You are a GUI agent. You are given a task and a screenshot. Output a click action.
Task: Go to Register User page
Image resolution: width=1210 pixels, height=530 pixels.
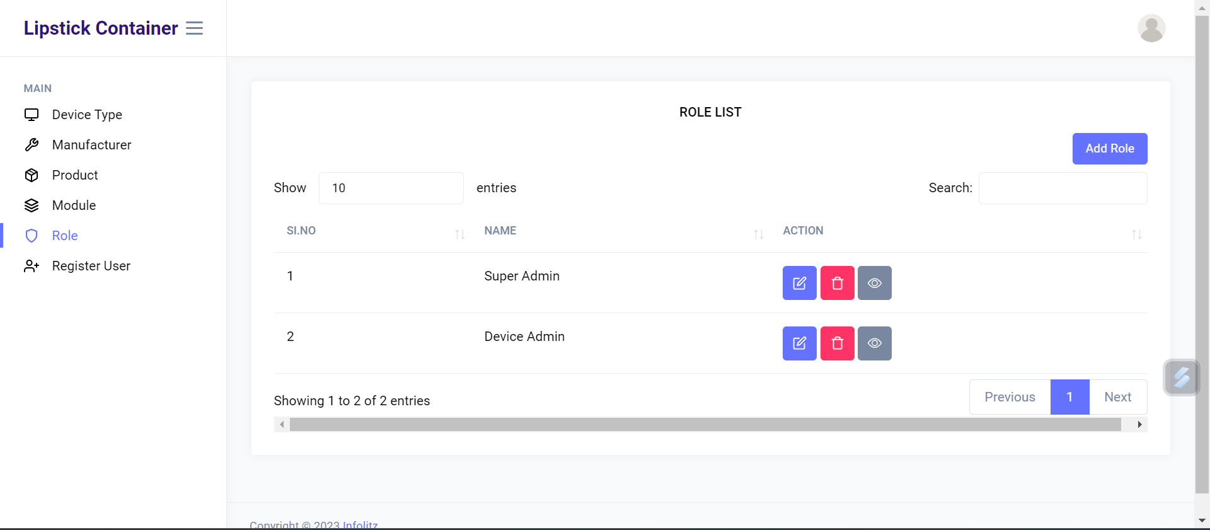pyautogui.click(x=91, y=266)
